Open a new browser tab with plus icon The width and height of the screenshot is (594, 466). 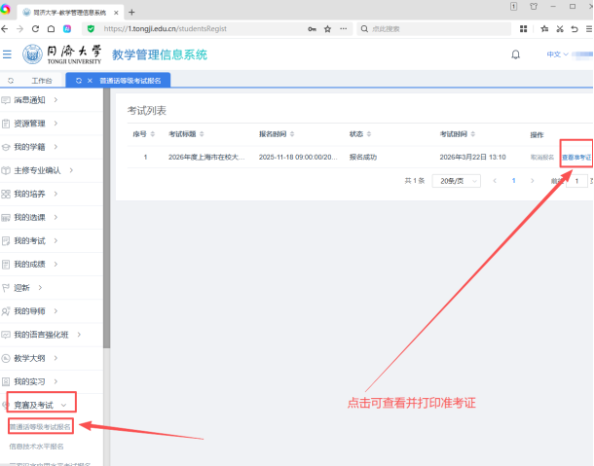pyautogui.click(x=131, y=13)
